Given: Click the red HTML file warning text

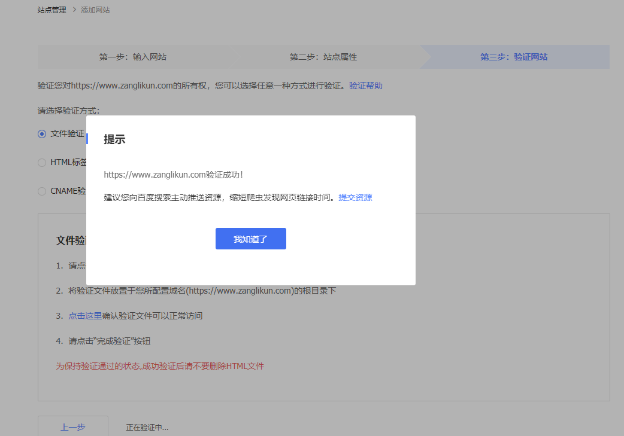Looking at the screenshot, I should coord(160,366).
